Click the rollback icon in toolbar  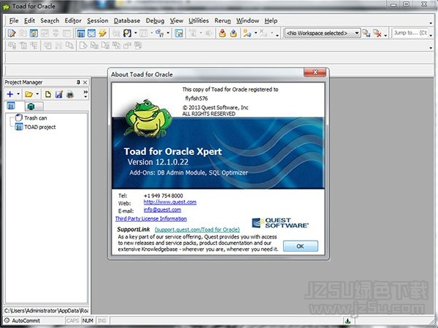[x=233, y=33]
